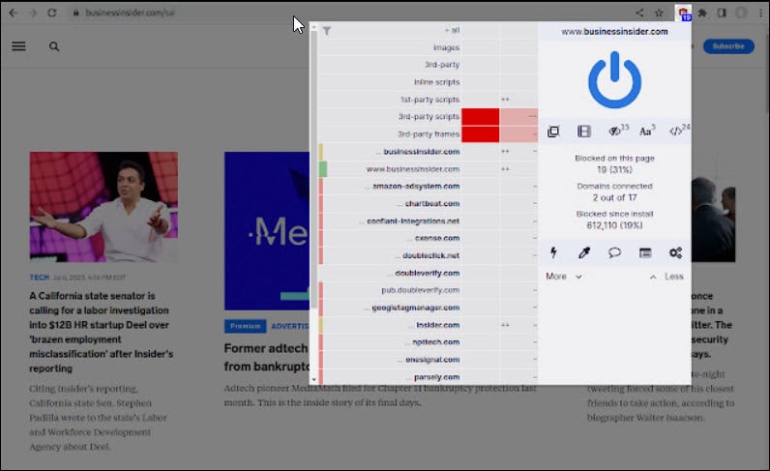Select www.businessinsider.com hostname row
The width and height of the screenshot is (770, 471).
[x=428, y=168]
